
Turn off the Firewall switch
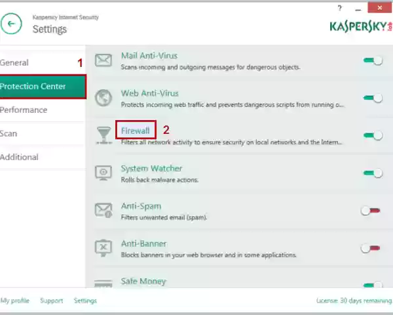(x=373, y=136)
